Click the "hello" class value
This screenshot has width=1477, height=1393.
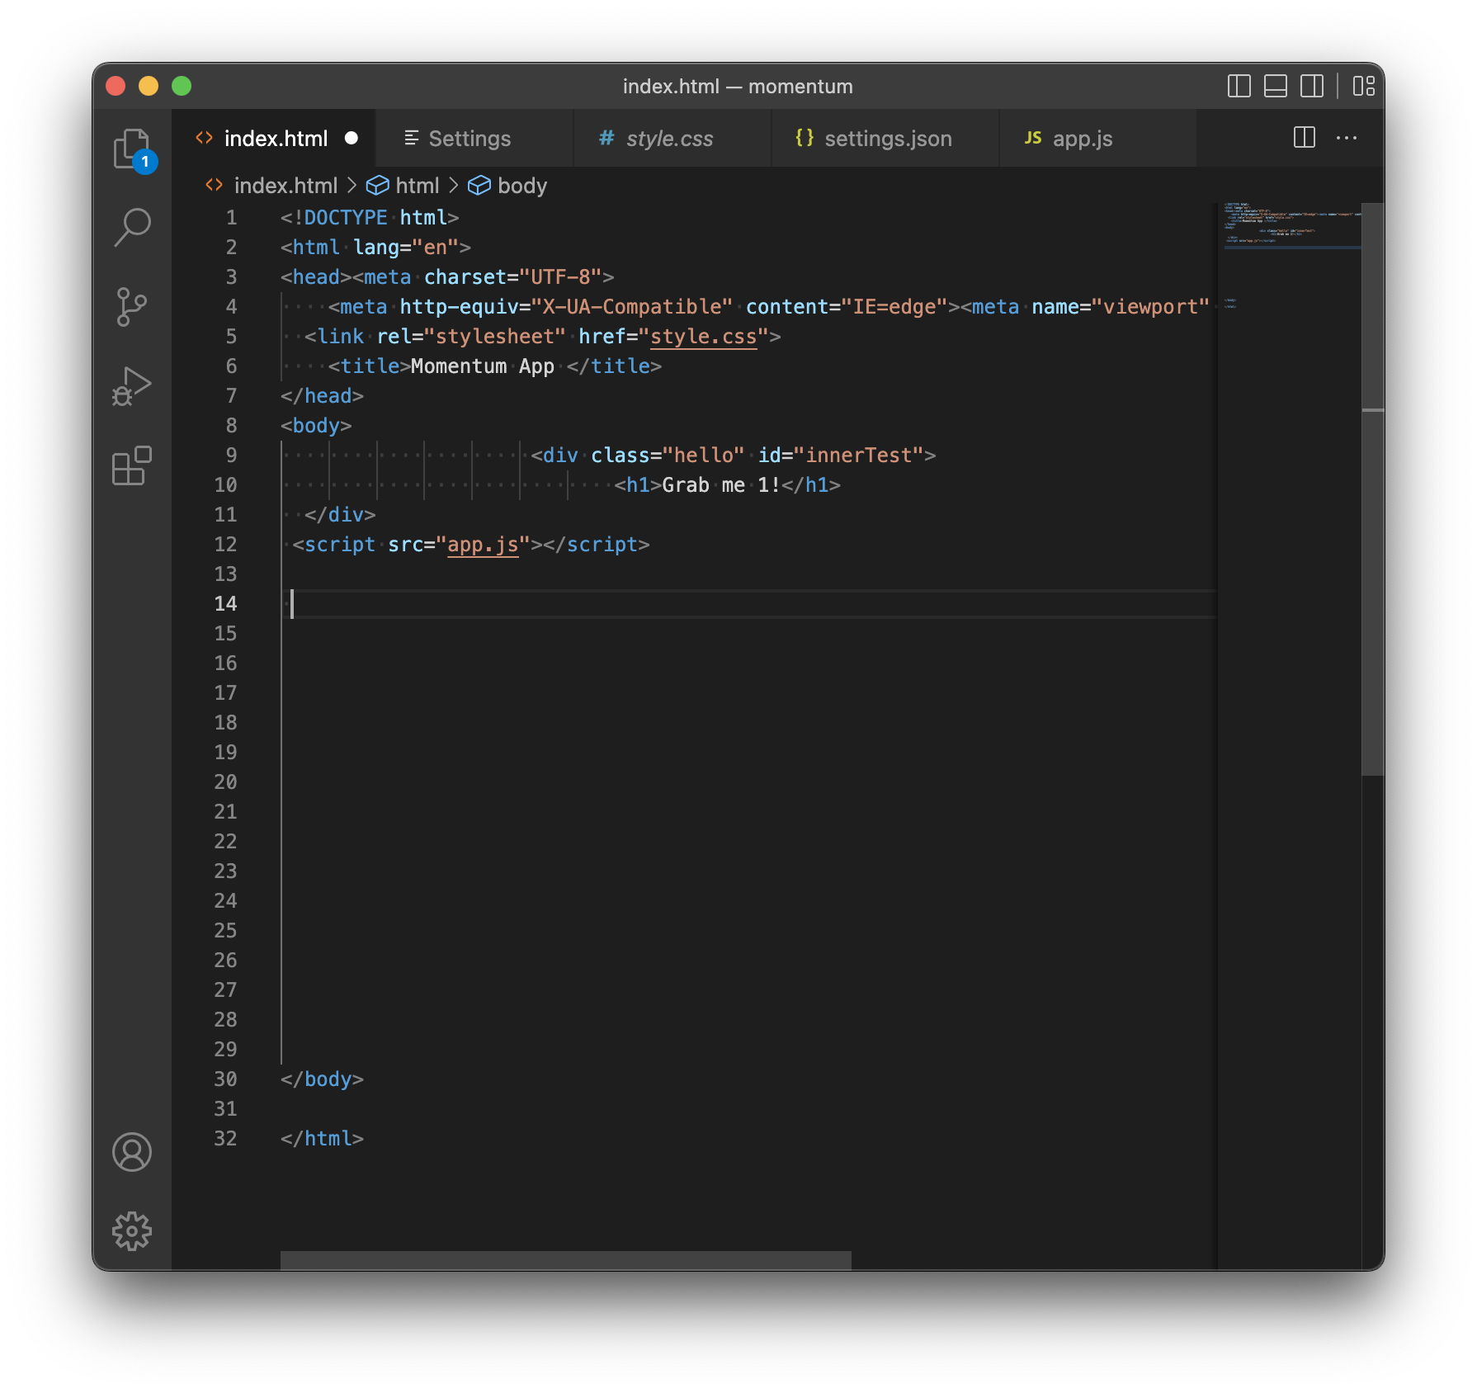704,456
